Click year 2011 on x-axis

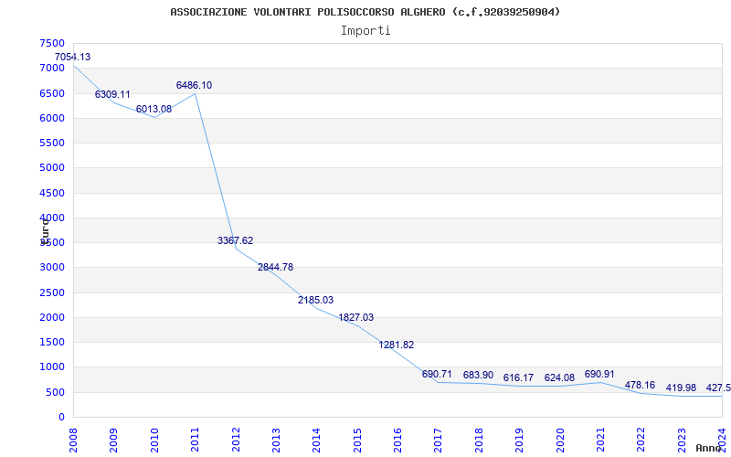click(x=195, y=440)
